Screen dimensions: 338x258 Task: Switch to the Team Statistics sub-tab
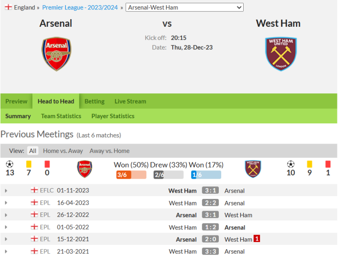[61, 116]
